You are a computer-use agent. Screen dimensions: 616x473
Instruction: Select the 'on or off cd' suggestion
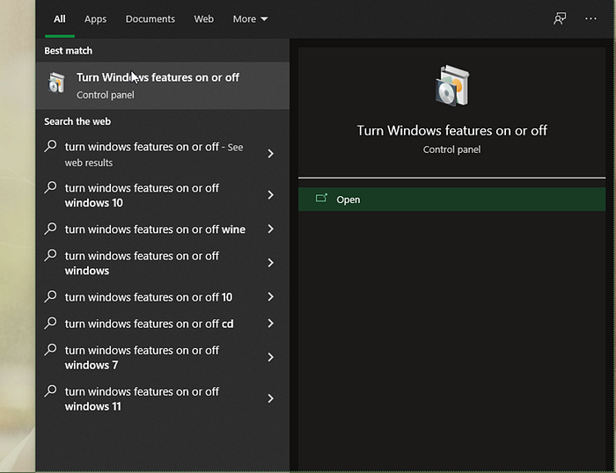point(162,324)
